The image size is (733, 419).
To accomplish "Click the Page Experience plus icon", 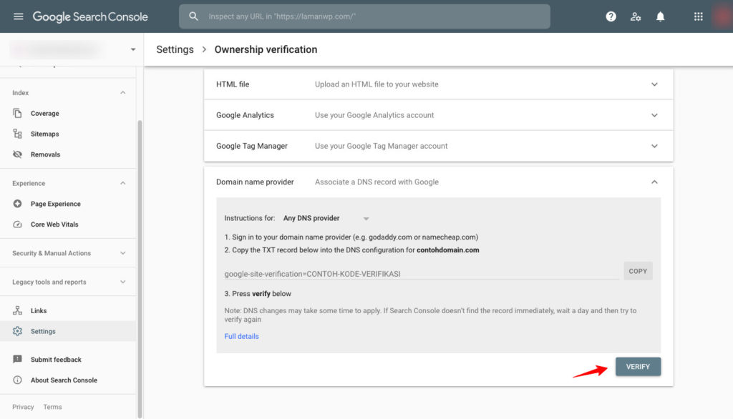I will click(x=17, y=204).
